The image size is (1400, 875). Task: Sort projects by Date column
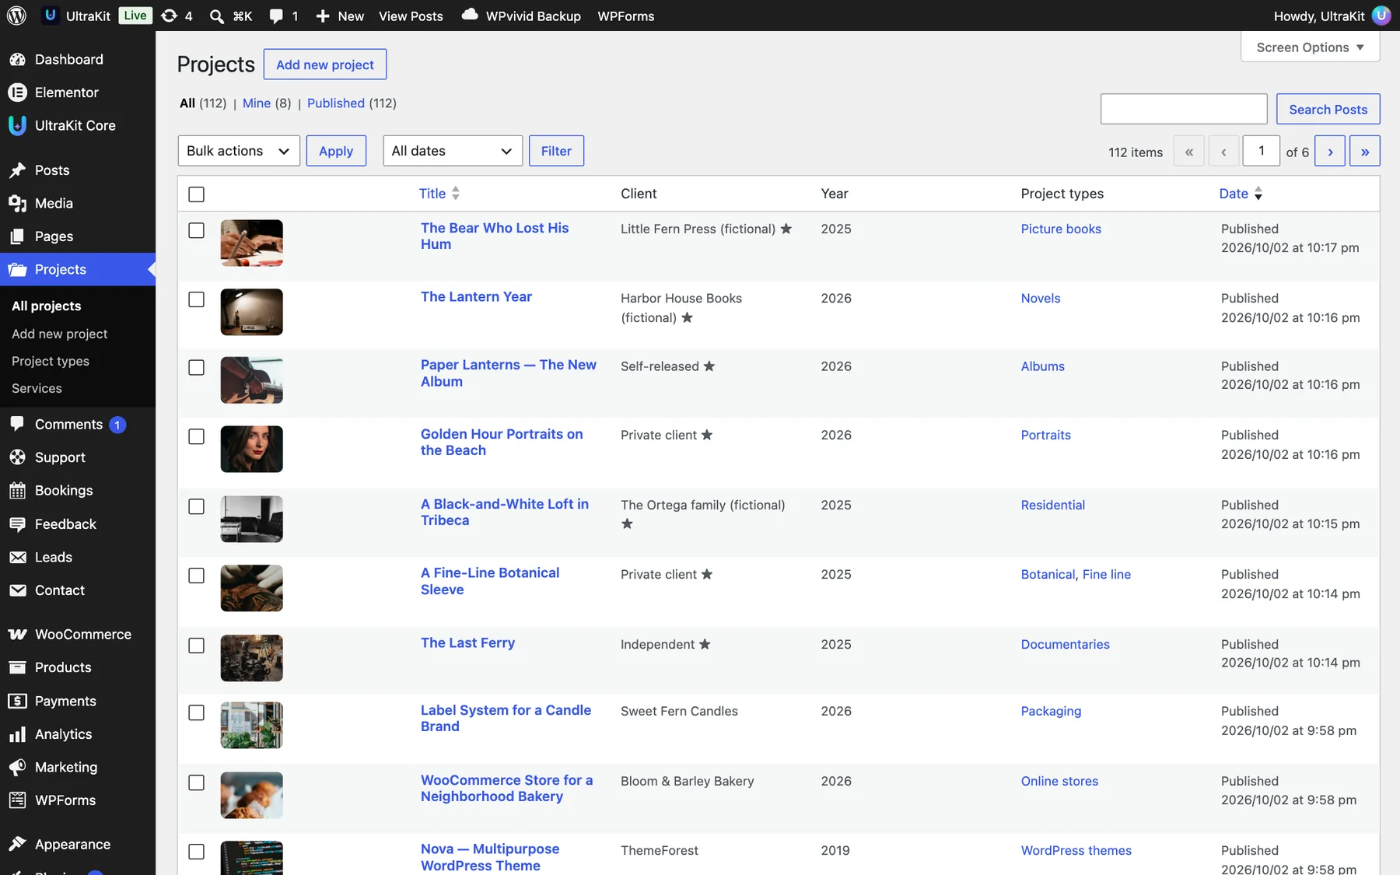pyautogui.click(x=1241, y=194)
